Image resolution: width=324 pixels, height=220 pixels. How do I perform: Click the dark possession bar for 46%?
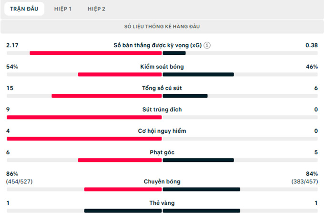coord(198,74)
